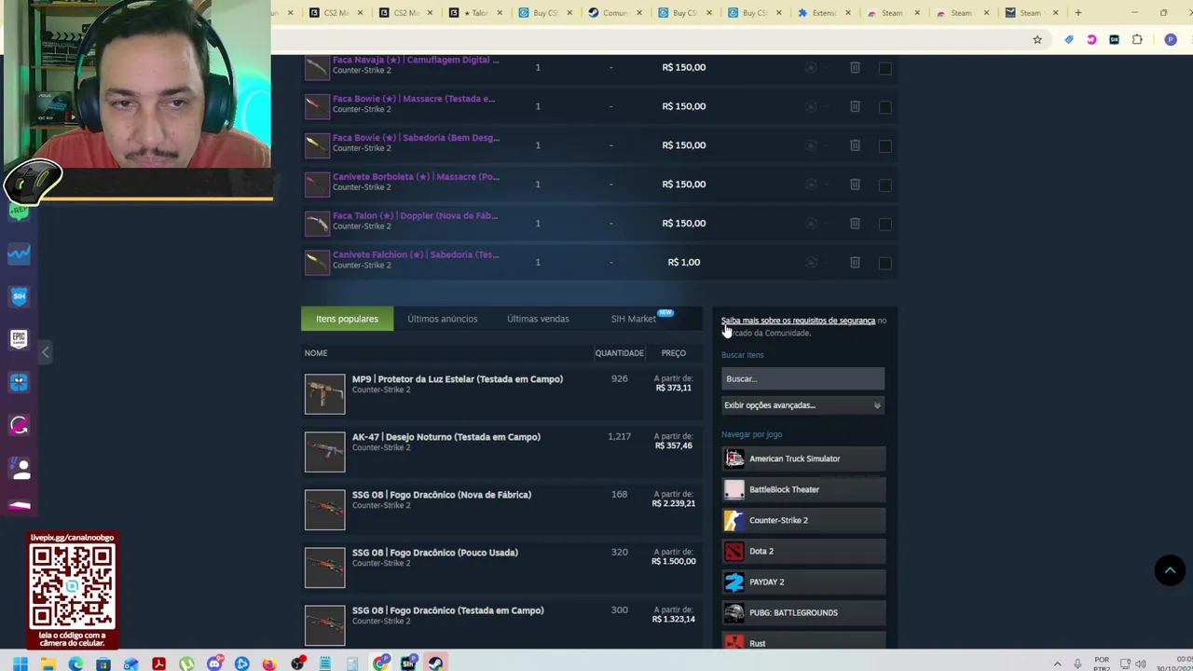
Task: Click the scroll-to-top arrow button
Action: (x=1170, y=570)
